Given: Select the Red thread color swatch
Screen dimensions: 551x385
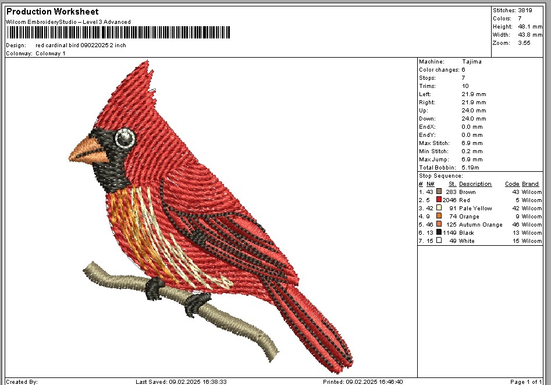Looking at the screenshot, I should (439, 200).
